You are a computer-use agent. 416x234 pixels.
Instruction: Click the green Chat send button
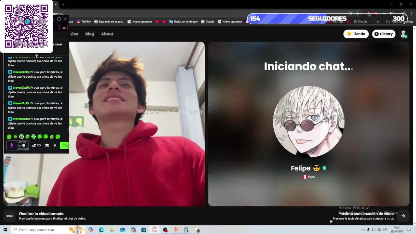coord(64,145)
